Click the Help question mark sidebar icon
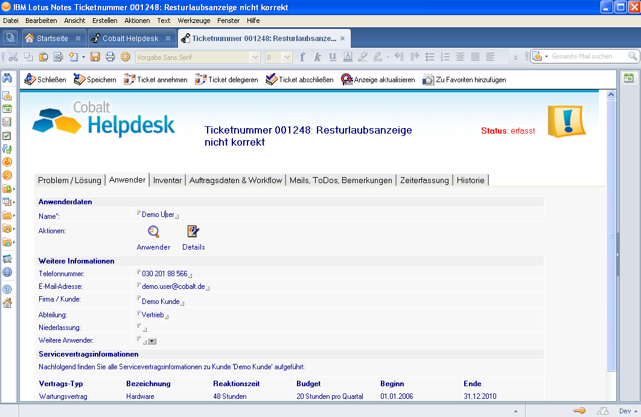The width and height of the screenshot is (641, 417). 7,289
